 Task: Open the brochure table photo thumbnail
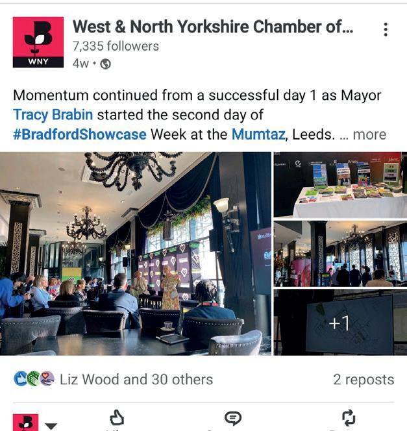340,185
